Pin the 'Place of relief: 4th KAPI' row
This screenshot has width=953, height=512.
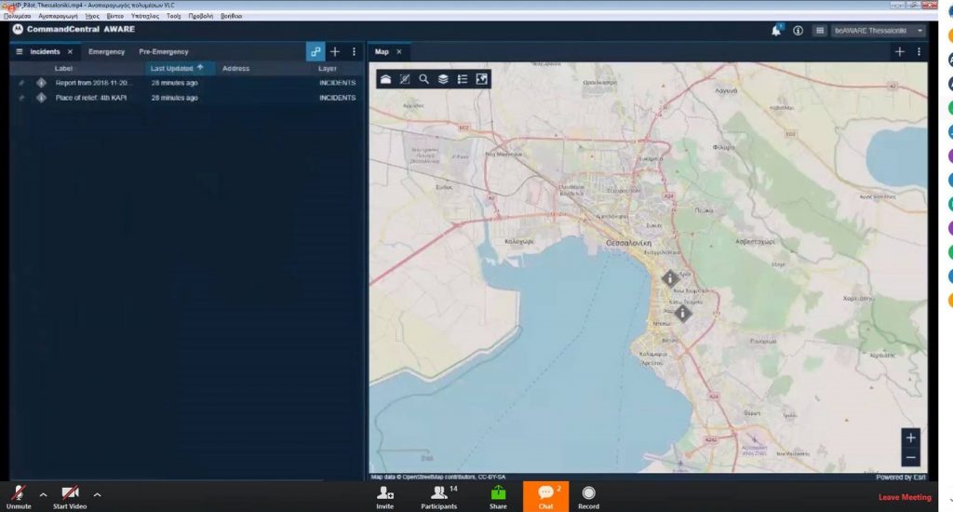(21, 98)
